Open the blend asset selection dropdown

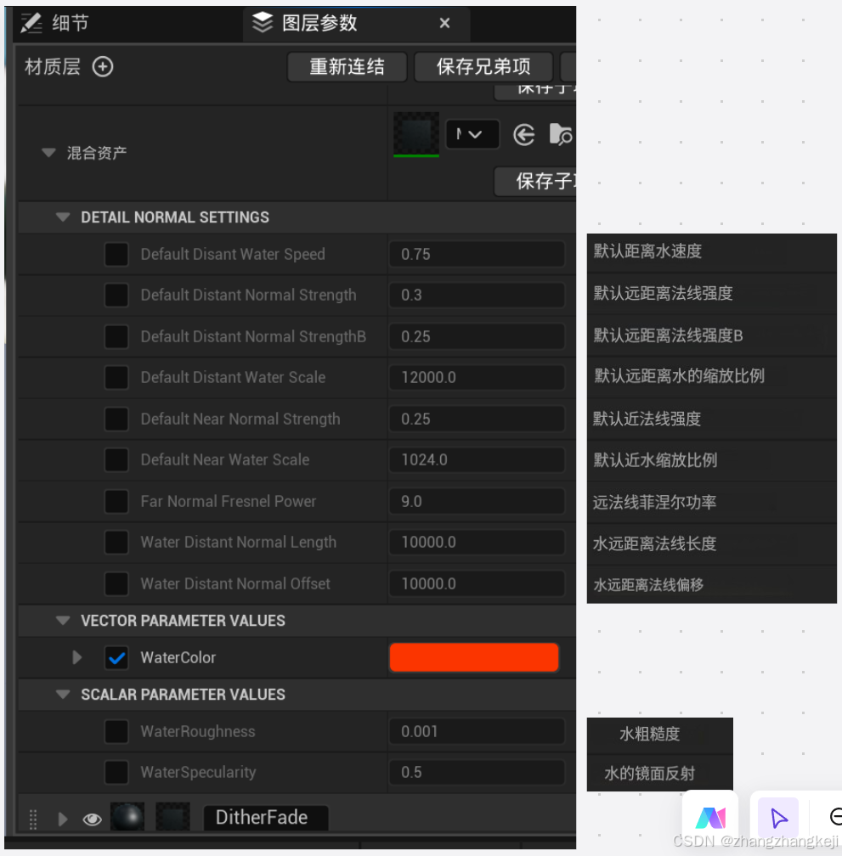472,134
